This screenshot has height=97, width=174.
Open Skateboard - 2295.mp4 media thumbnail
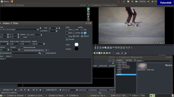(142, 66)
